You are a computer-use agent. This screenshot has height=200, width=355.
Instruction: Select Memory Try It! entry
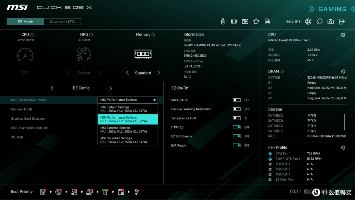[21, 109]
